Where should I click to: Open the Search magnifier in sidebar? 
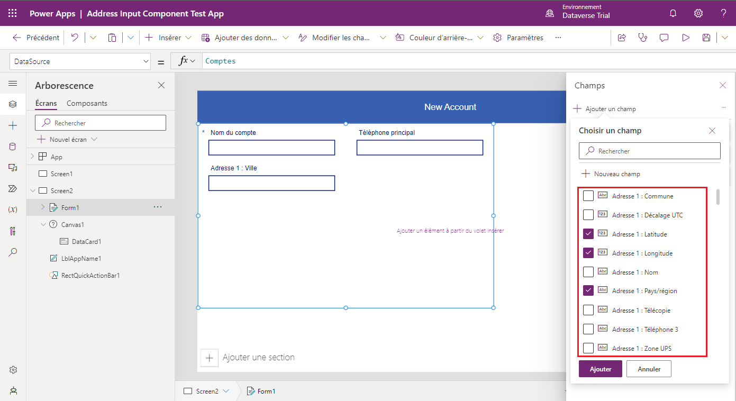13,252
